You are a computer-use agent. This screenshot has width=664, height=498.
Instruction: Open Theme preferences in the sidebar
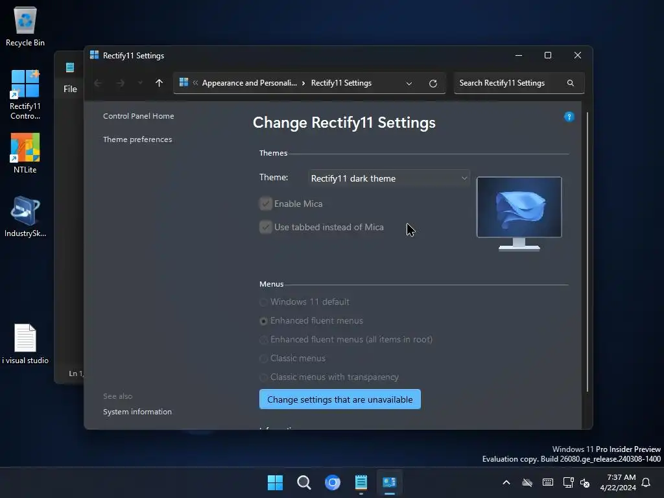pos(137,139)
